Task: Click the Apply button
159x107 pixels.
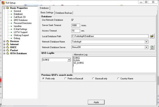Action: 96,102
